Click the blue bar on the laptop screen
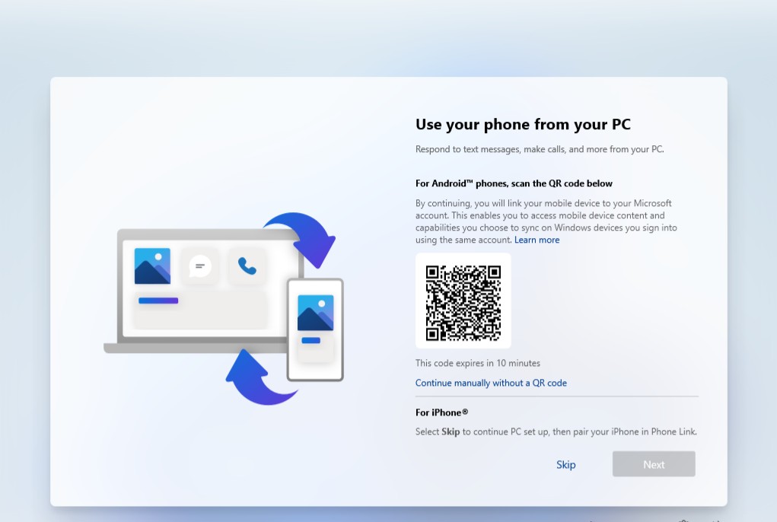Image resolution: width=777 pixels, height=522 pixels. pos(158,301)
